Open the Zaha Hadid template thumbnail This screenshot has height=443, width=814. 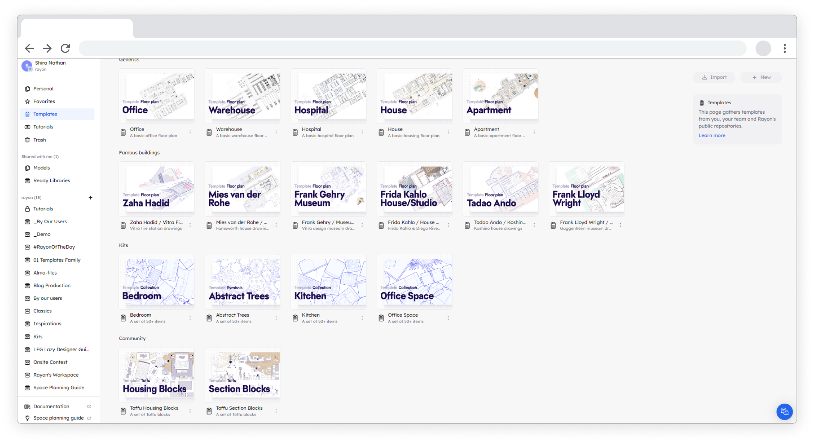pyautogui.click(x=157, y=188)
